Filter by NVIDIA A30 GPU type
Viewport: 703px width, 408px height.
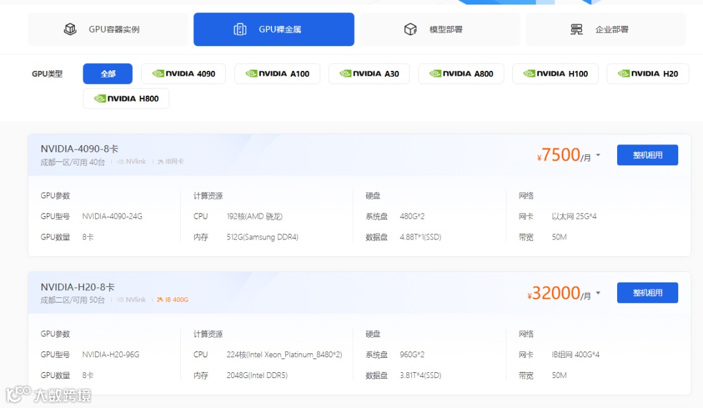369,74
